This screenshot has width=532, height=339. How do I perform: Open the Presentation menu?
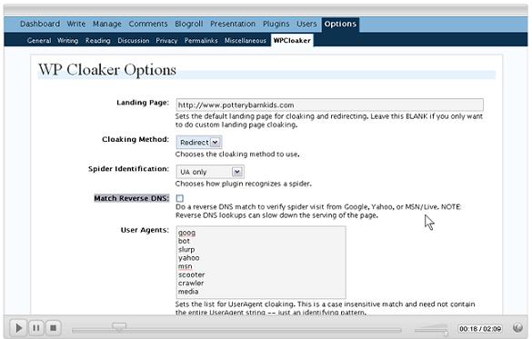point(233,24)
